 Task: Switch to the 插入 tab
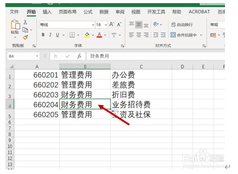point(47,12)
